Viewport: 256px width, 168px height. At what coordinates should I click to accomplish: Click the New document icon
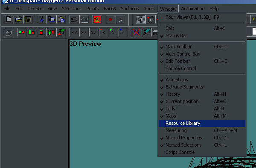tap(9, 20)
